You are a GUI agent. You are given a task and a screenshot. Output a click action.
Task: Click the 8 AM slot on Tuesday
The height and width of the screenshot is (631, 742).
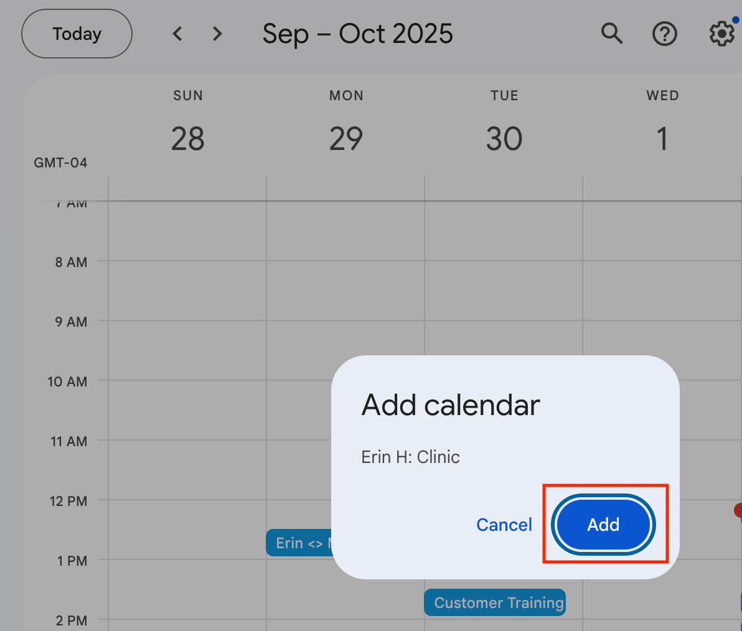point(504,291)
